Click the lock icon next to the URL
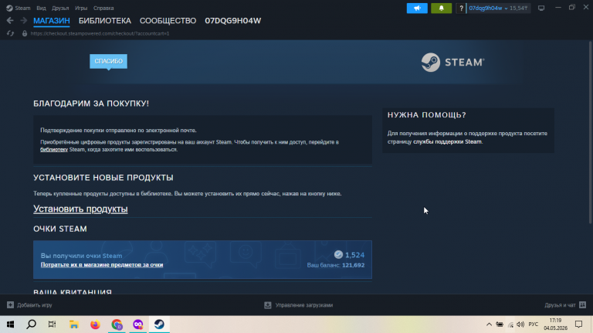This screenshot has width=593, height=333. pos(25,34)
